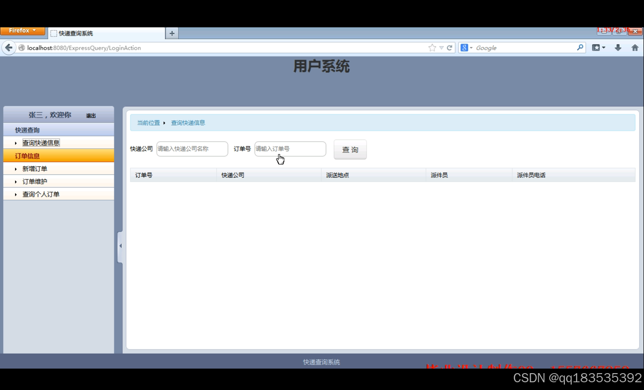Collapse the sidebar using the left edge chevron

point(120,246)
